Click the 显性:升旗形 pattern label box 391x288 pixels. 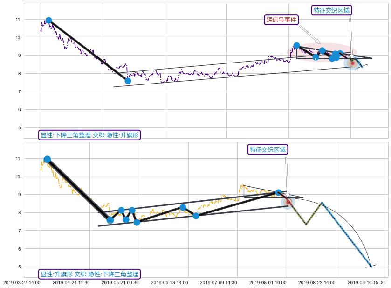(x=89, y=274)
